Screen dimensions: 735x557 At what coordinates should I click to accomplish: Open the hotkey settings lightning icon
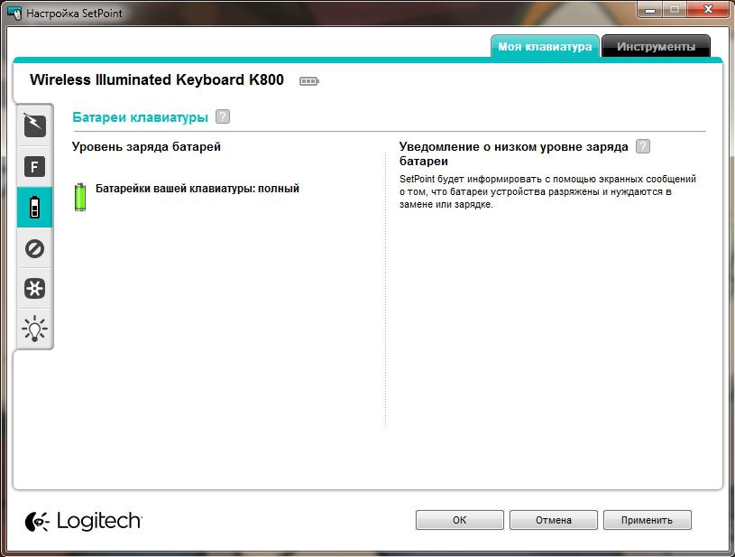(34, 125)
